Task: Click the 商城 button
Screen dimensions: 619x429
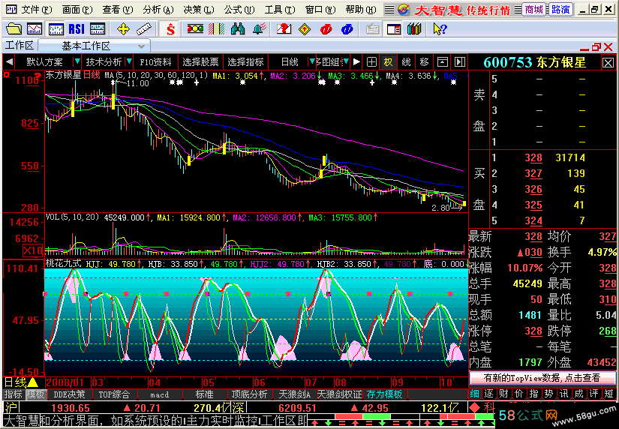Action: (x=533, y=10)
